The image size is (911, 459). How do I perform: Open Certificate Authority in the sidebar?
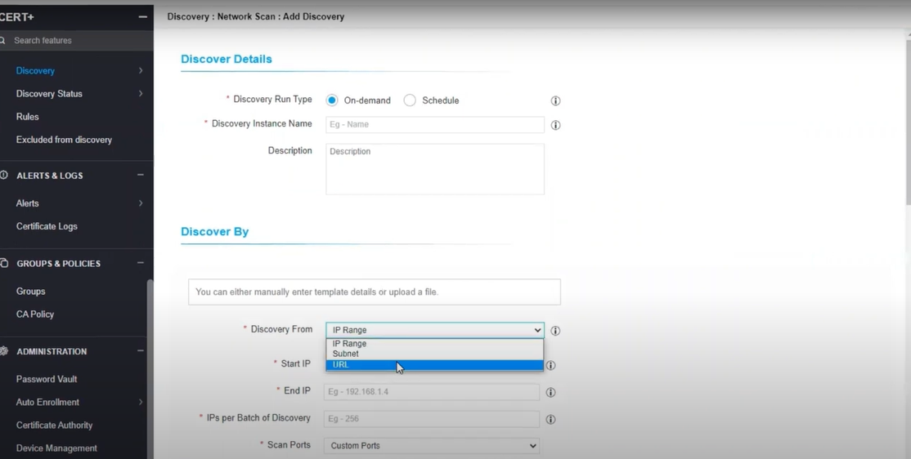(x=54, y=426)
